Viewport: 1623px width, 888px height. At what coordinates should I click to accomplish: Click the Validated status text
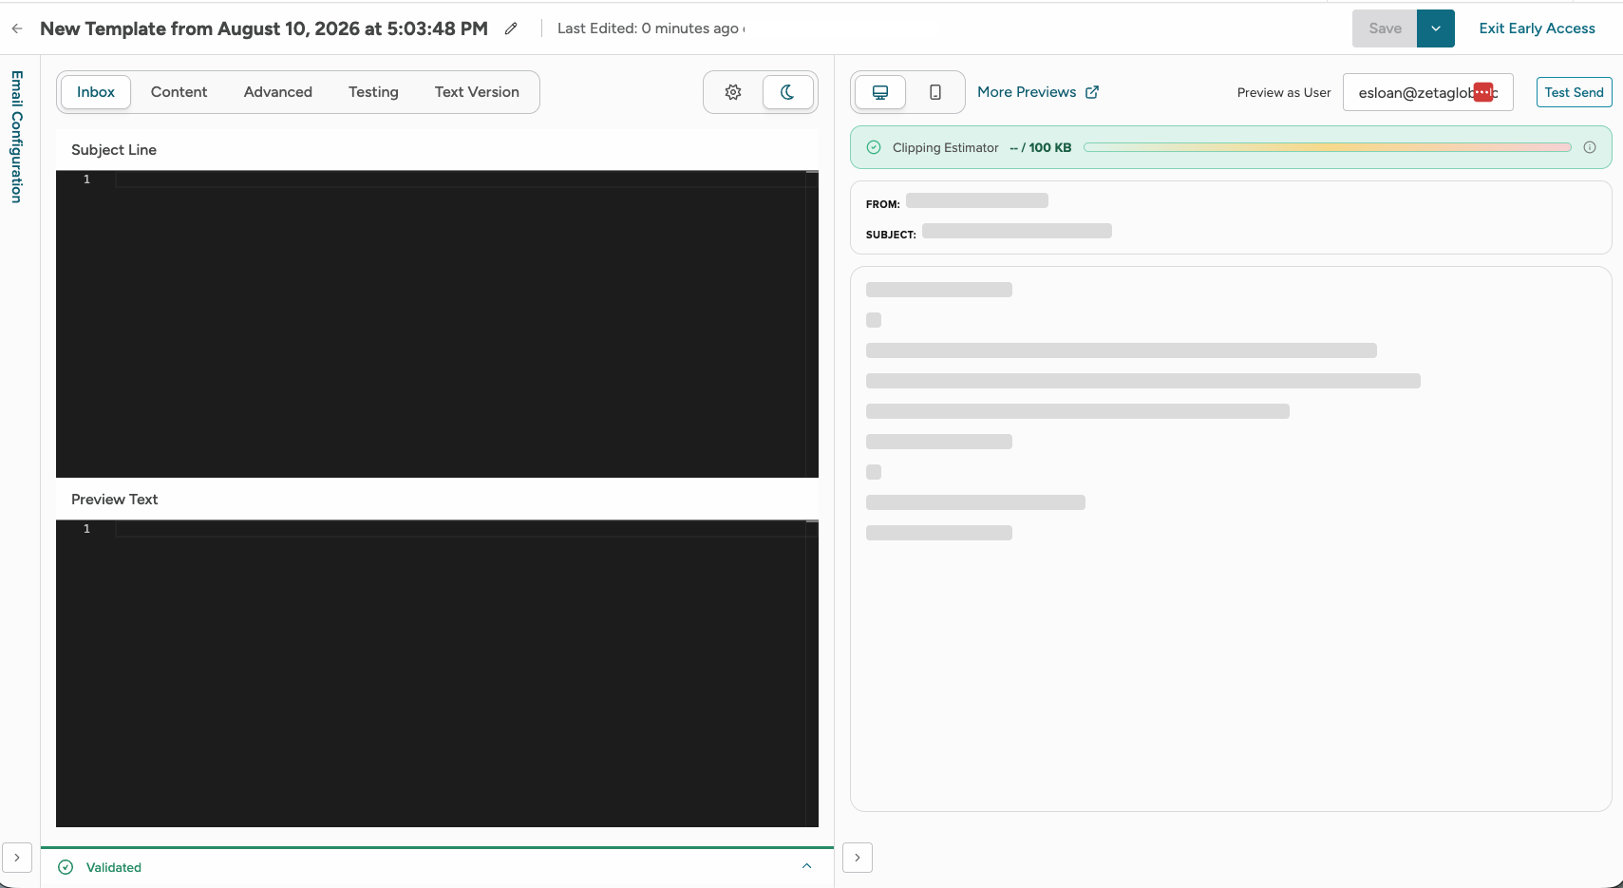[x=114, y=867]
